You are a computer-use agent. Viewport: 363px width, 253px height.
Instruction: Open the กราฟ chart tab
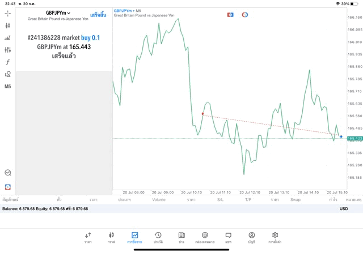(x=111, y=238)
